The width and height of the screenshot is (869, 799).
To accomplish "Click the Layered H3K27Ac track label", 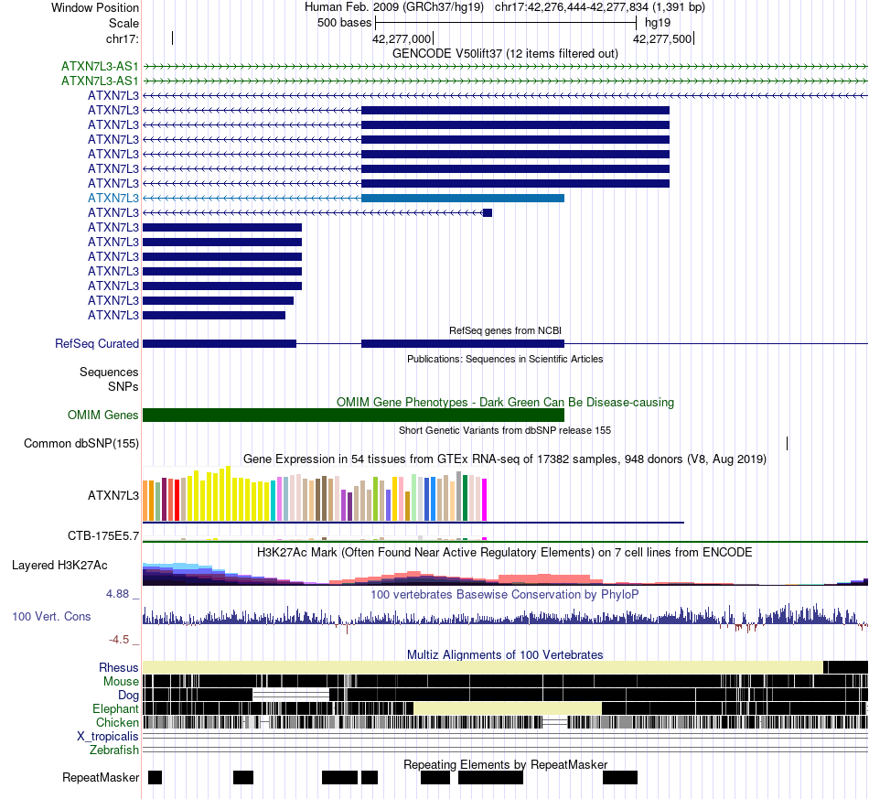I will coord(59,565).
